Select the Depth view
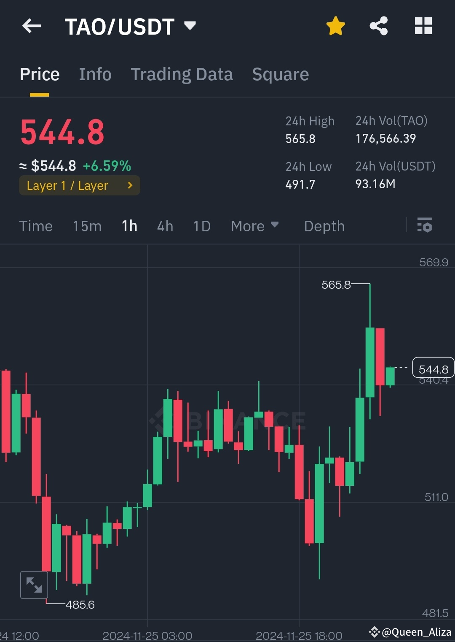This screenshot has width=455, height=642. pyautogui.click(x=324, y=226)
